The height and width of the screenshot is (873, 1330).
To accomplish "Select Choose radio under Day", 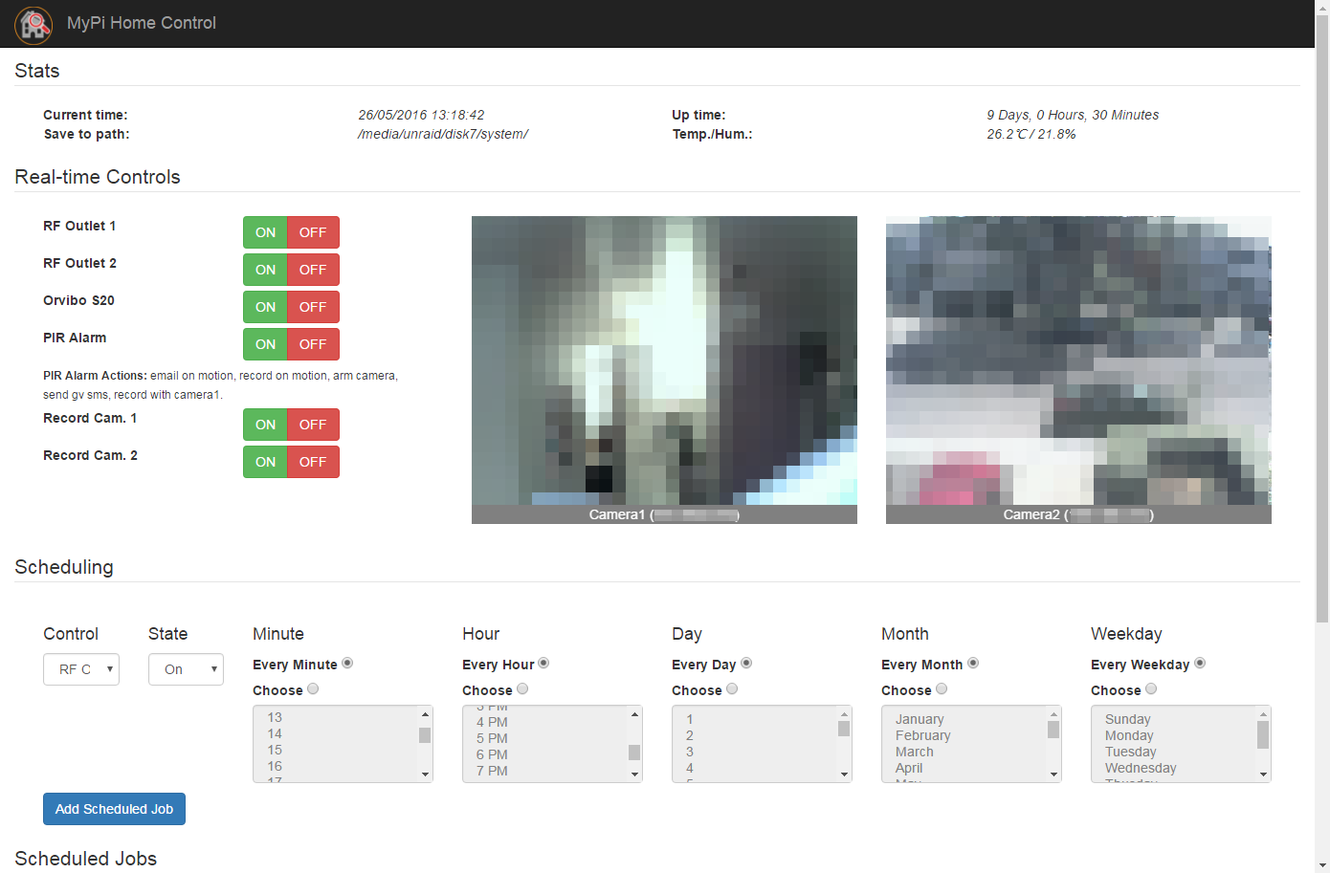I will [x=732, y=689].
